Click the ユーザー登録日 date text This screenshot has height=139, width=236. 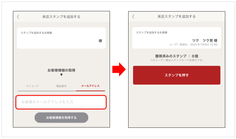point(193,45)
